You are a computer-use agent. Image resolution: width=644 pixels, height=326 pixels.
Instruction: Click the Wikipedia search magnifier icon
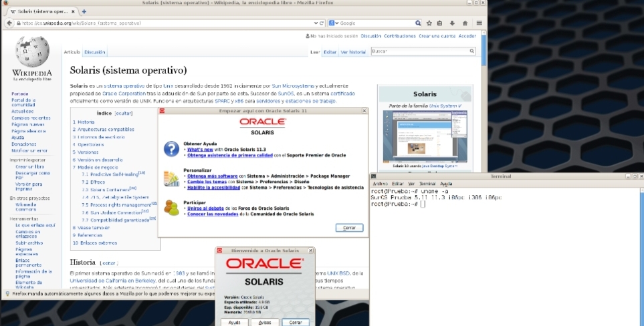[x=472, y=51]
